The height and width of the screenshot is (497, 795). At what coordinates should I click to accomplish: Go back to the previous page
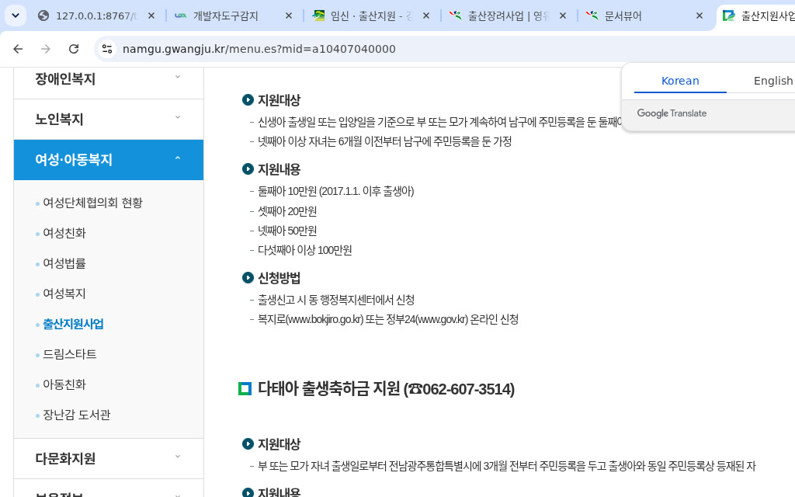point(18,49)
